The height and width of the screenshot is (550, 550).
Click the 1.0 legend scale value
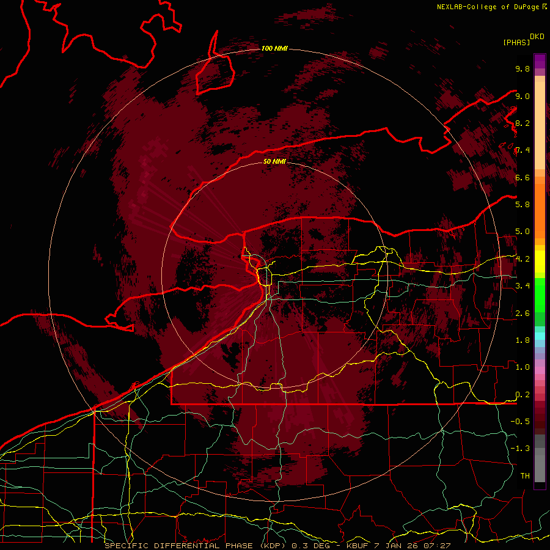coord(522,367)
